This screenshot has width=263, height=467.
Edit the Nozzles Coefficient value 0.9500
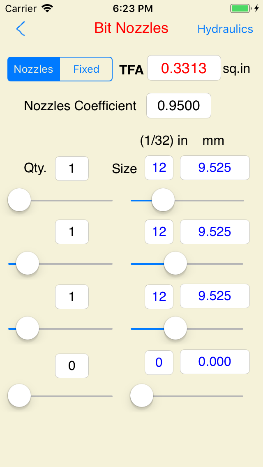pyautogui.click(x=178, y=106)
